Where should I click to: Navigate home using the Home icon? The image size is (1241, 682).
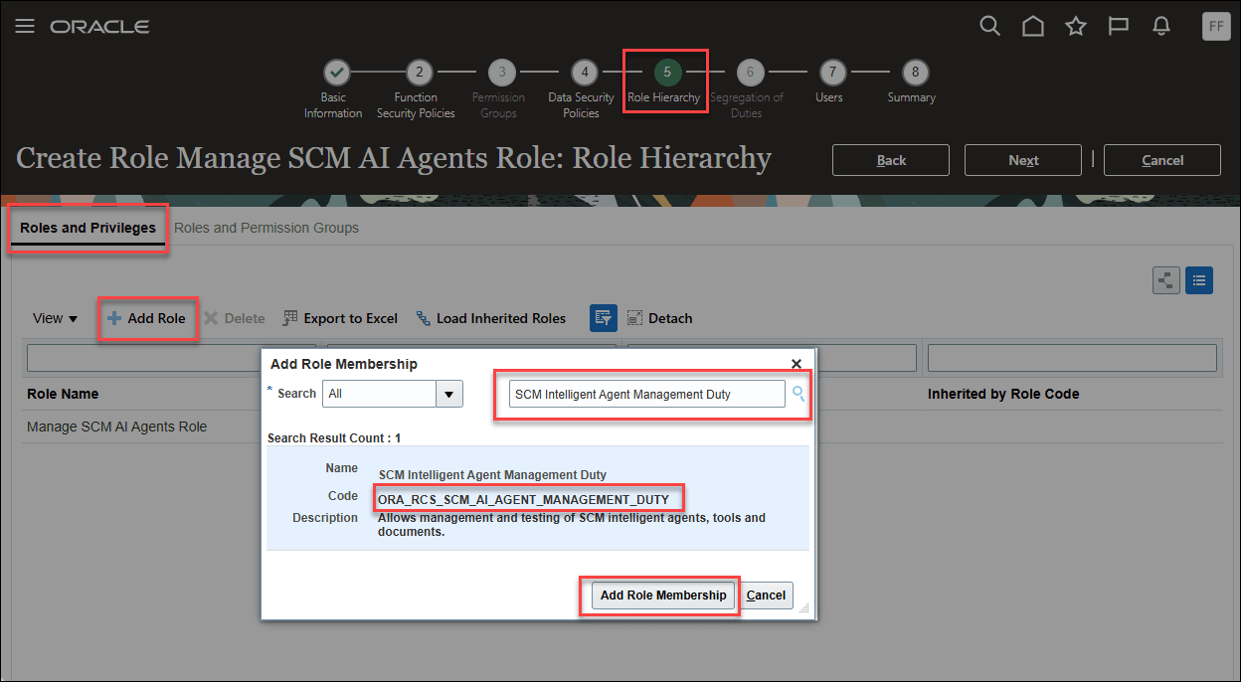pos(1032,26)
